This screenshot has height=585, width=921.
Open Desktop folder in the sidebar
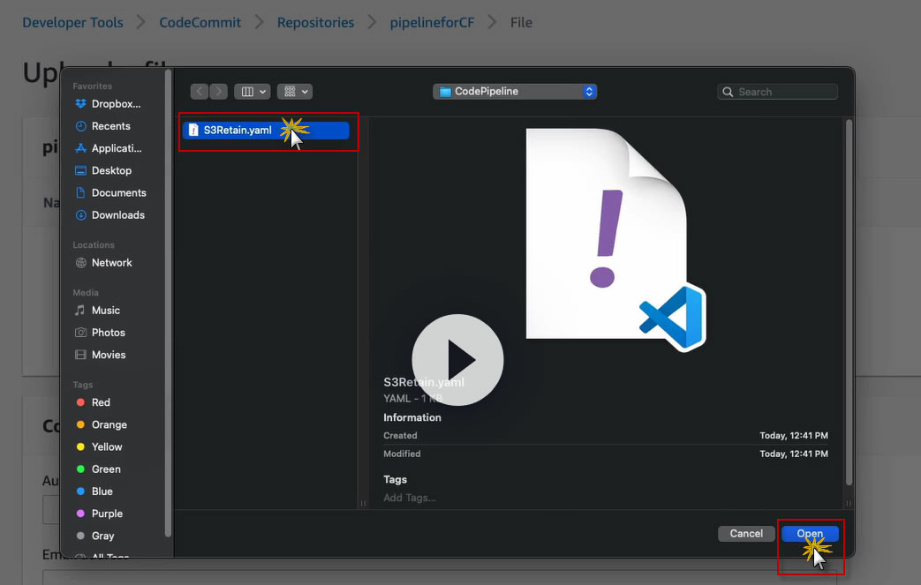[104, 171]
